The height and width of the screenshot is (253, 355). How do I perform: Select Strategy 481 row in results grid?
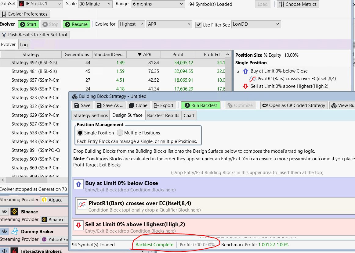pos(34,71)
